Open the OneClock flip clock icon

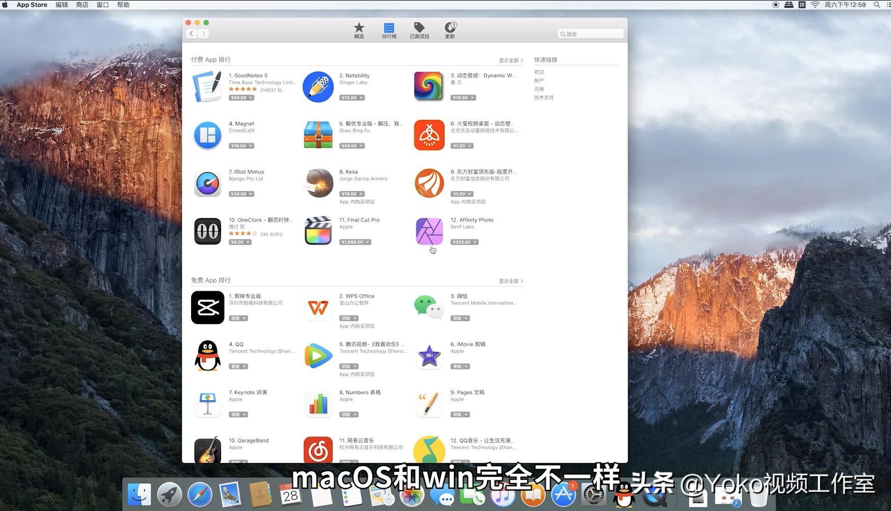click(207, 231)
